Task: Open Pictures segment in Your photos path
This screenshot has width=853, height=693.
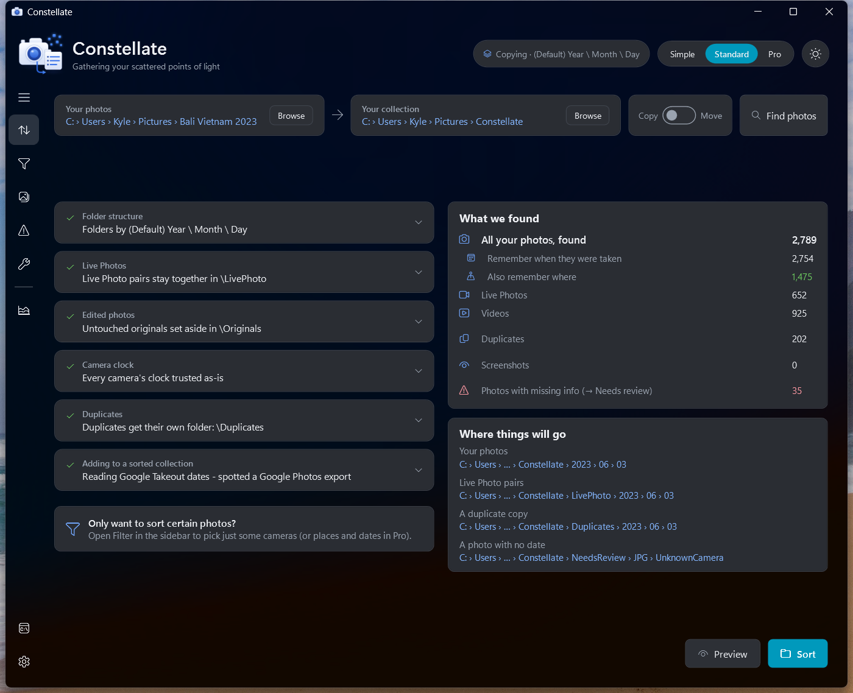Action: click(155, 121)
